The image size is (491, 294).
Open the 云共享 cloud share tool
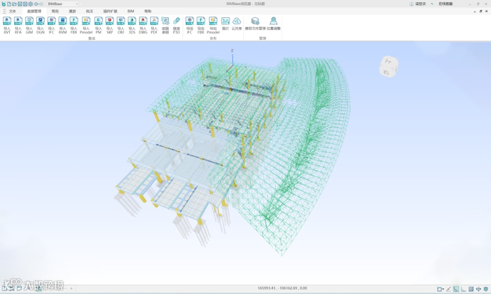(x=237, y=24)
